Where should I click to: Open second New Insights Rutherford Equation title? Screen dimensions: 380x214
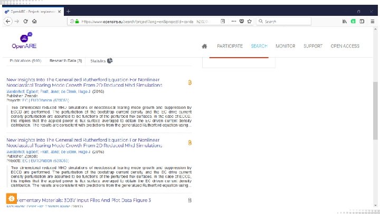[x=84, y=143]
